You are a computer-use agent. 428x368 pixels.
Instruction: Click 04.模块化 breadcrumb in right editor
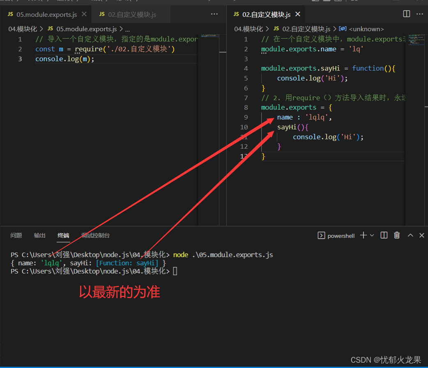(249, 29)
